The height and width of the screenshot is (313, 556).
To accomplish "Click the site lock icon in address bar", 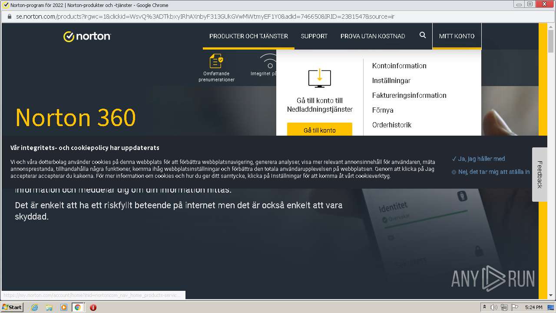I will tap(9, 17).
